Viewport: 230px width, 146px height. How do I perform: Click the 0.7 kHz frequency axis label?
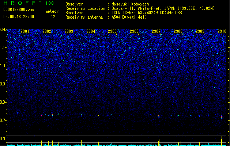coord(3,120)
